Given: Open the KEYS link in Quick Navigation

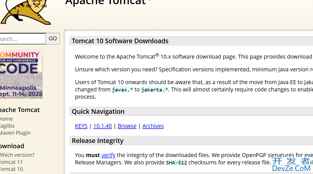Looking at the screenshot, I should tap(81, 126).
